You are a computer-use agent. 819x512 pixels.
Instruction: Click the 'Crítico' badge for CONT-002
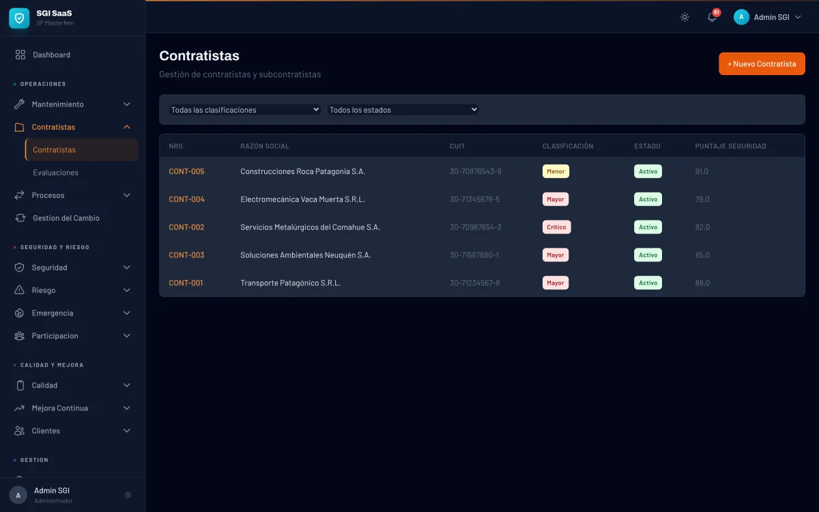coord(556,227)
